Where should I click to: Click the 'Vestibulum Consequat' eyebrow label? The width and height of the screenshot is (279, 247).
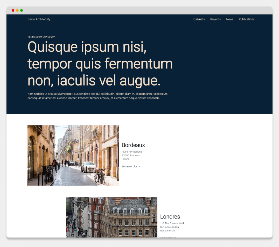click(x=42, y=37)
